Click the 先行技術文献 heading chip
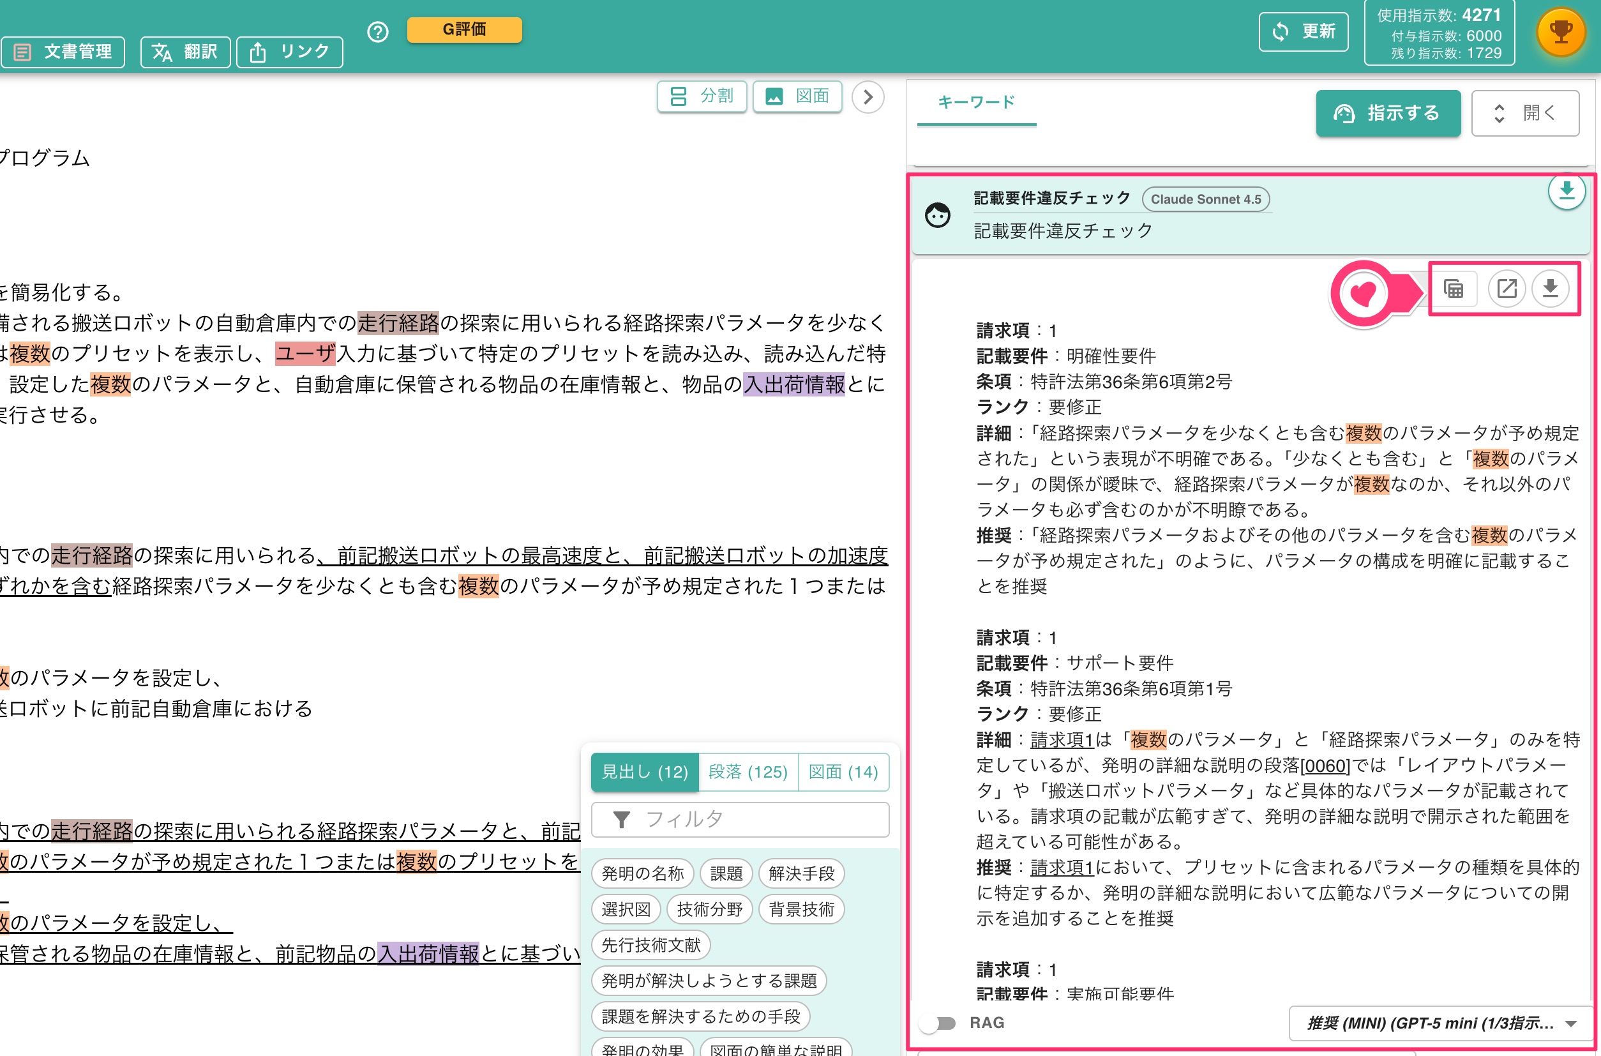1601x1056 pixels. tap(651, 945)
